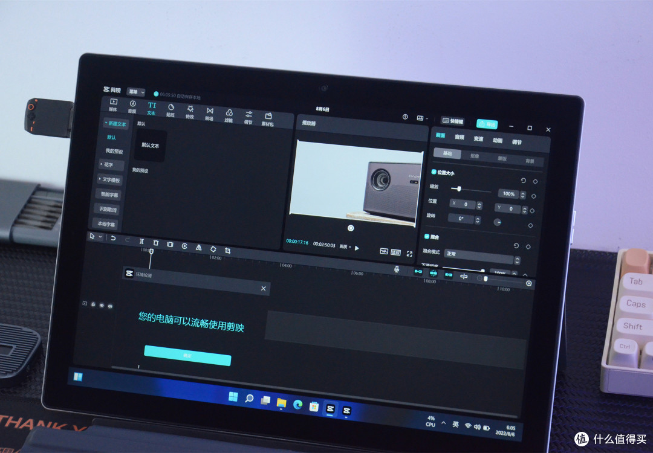Click the 缩放 100% stepper arrows
The image size is (653, 453).
(x=522, y=194)
